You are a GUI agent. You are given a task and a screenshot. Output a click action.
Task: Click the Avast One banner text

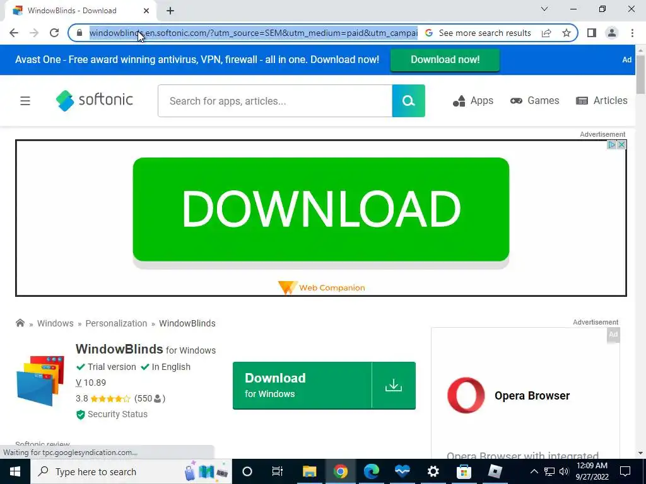click(x=197, y=60)
